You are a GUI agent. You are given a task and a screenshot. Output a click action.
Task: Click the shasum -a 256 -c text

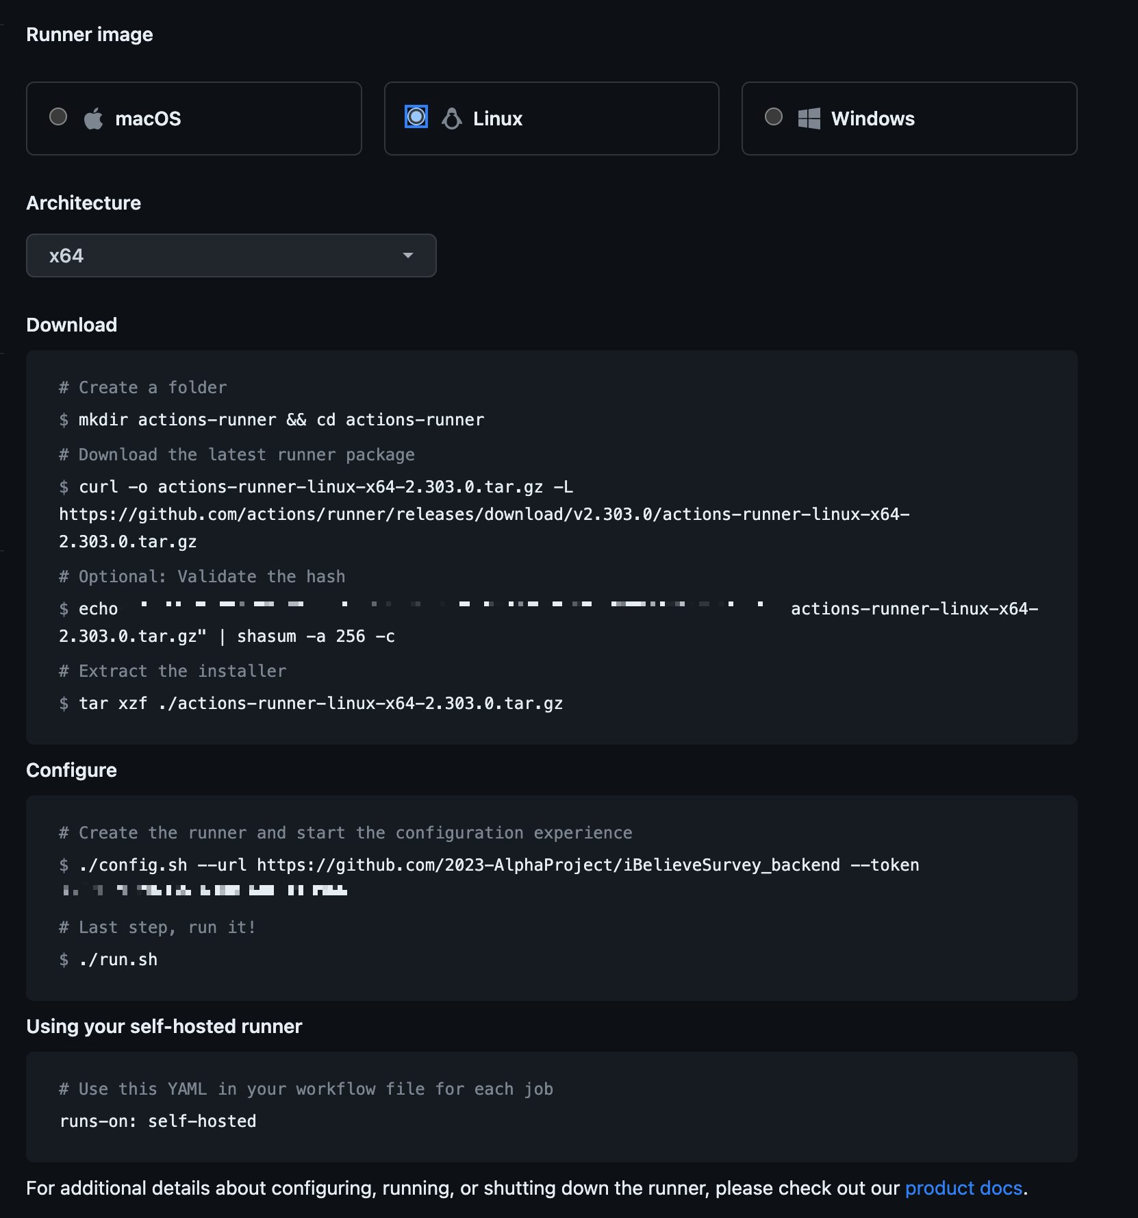[x=316, y=636]
